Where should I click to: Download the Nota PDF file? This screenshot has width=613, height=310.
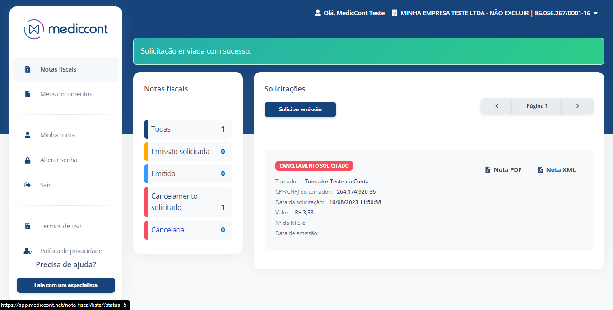(503, 170)
